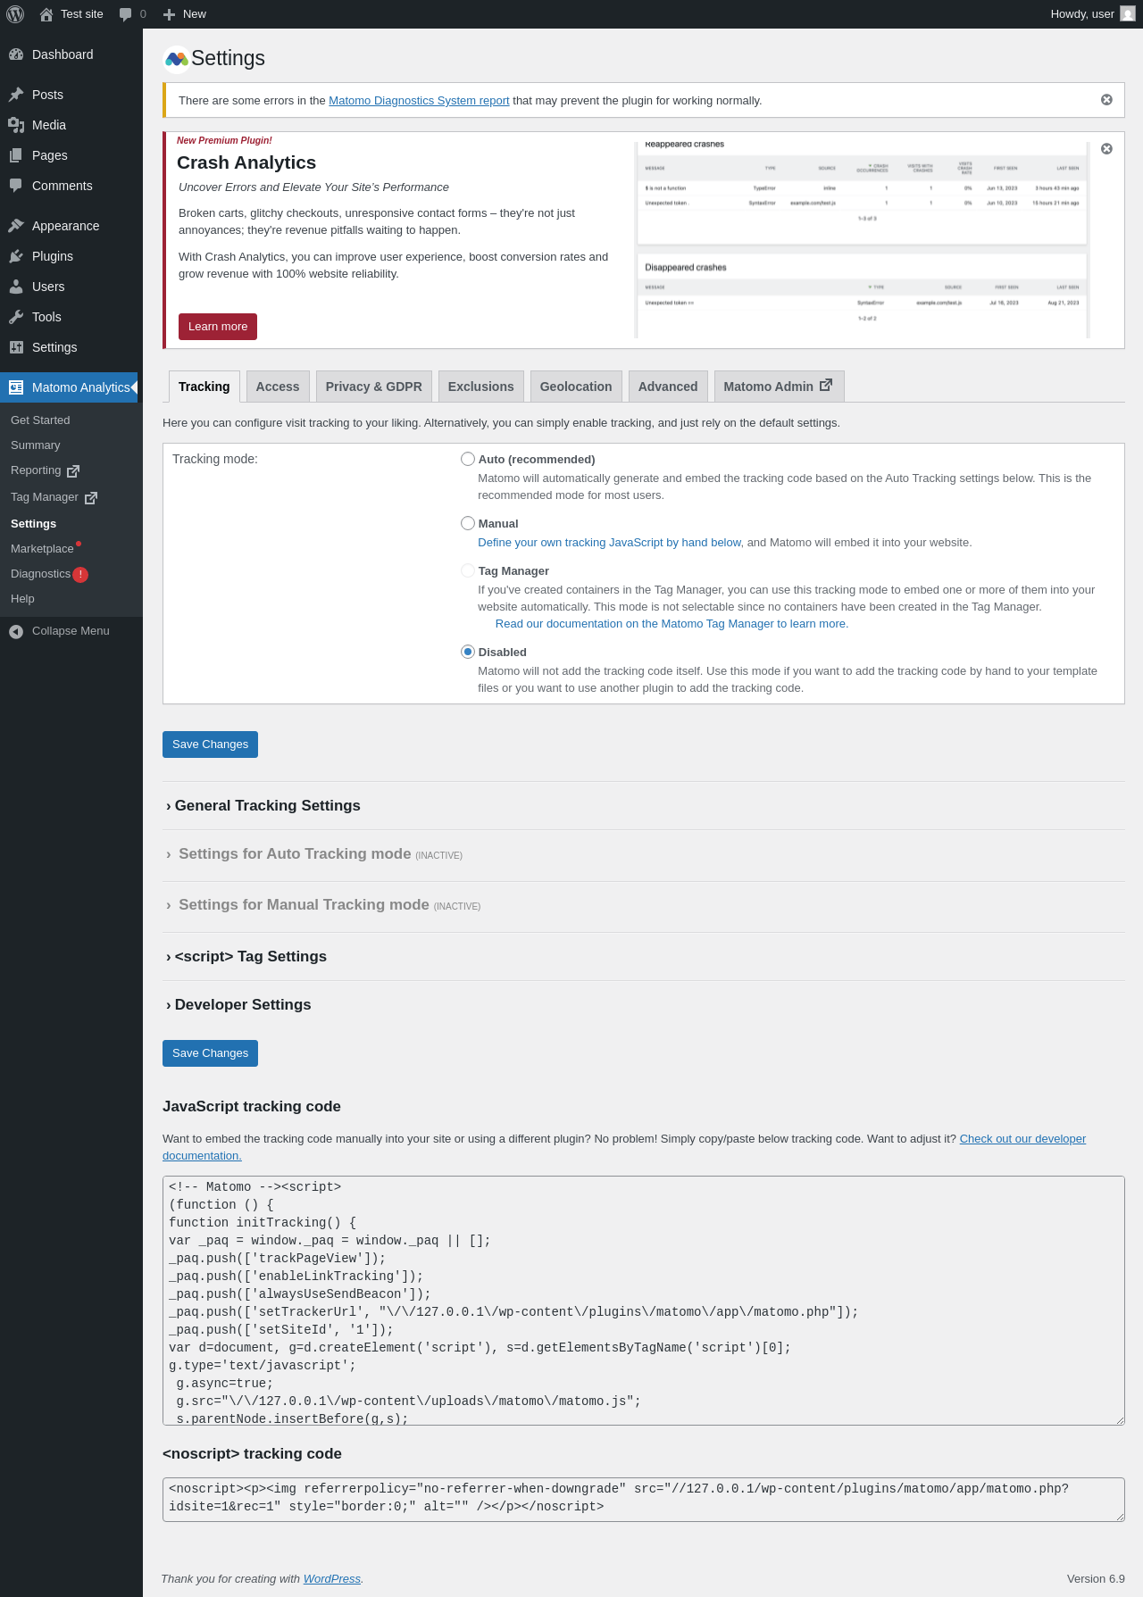Click into the noscript tracking code textarea
Screen dimensions: 1143x1597
(x=644, y=1500)
